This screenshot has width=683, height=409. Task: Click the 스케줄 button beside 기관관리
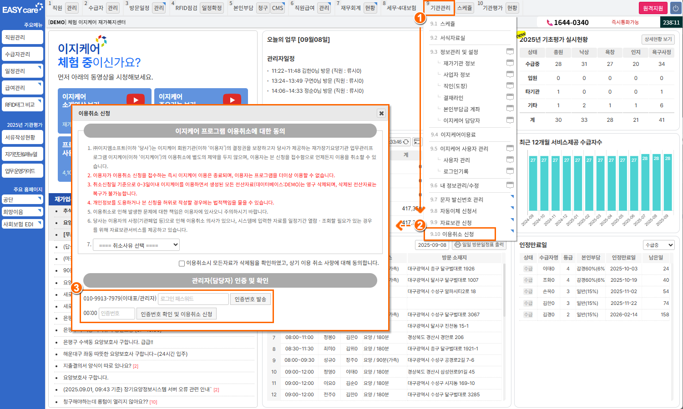465,8
